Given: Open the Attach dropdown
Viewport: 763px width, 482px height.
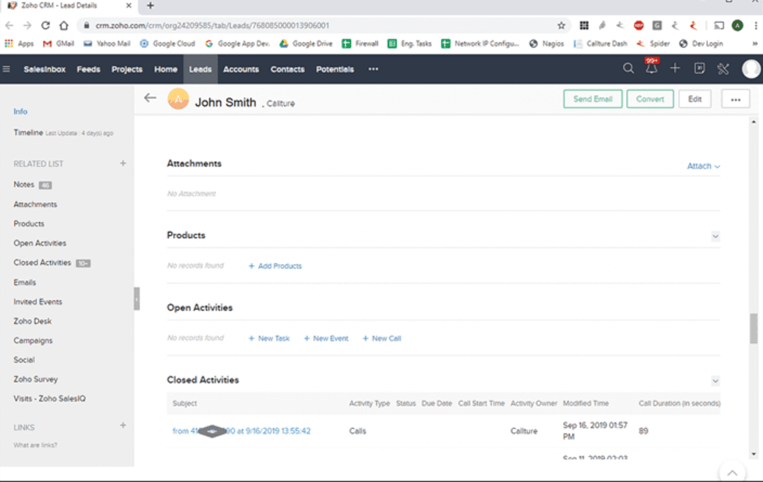Looking at the screenshot, I should [703, 167].
